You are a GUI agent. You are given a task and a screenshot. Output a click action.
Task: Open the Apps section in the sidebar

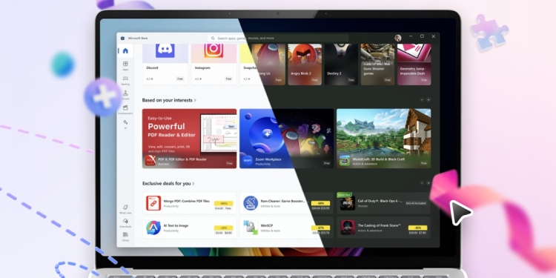(x=125, y=65)
